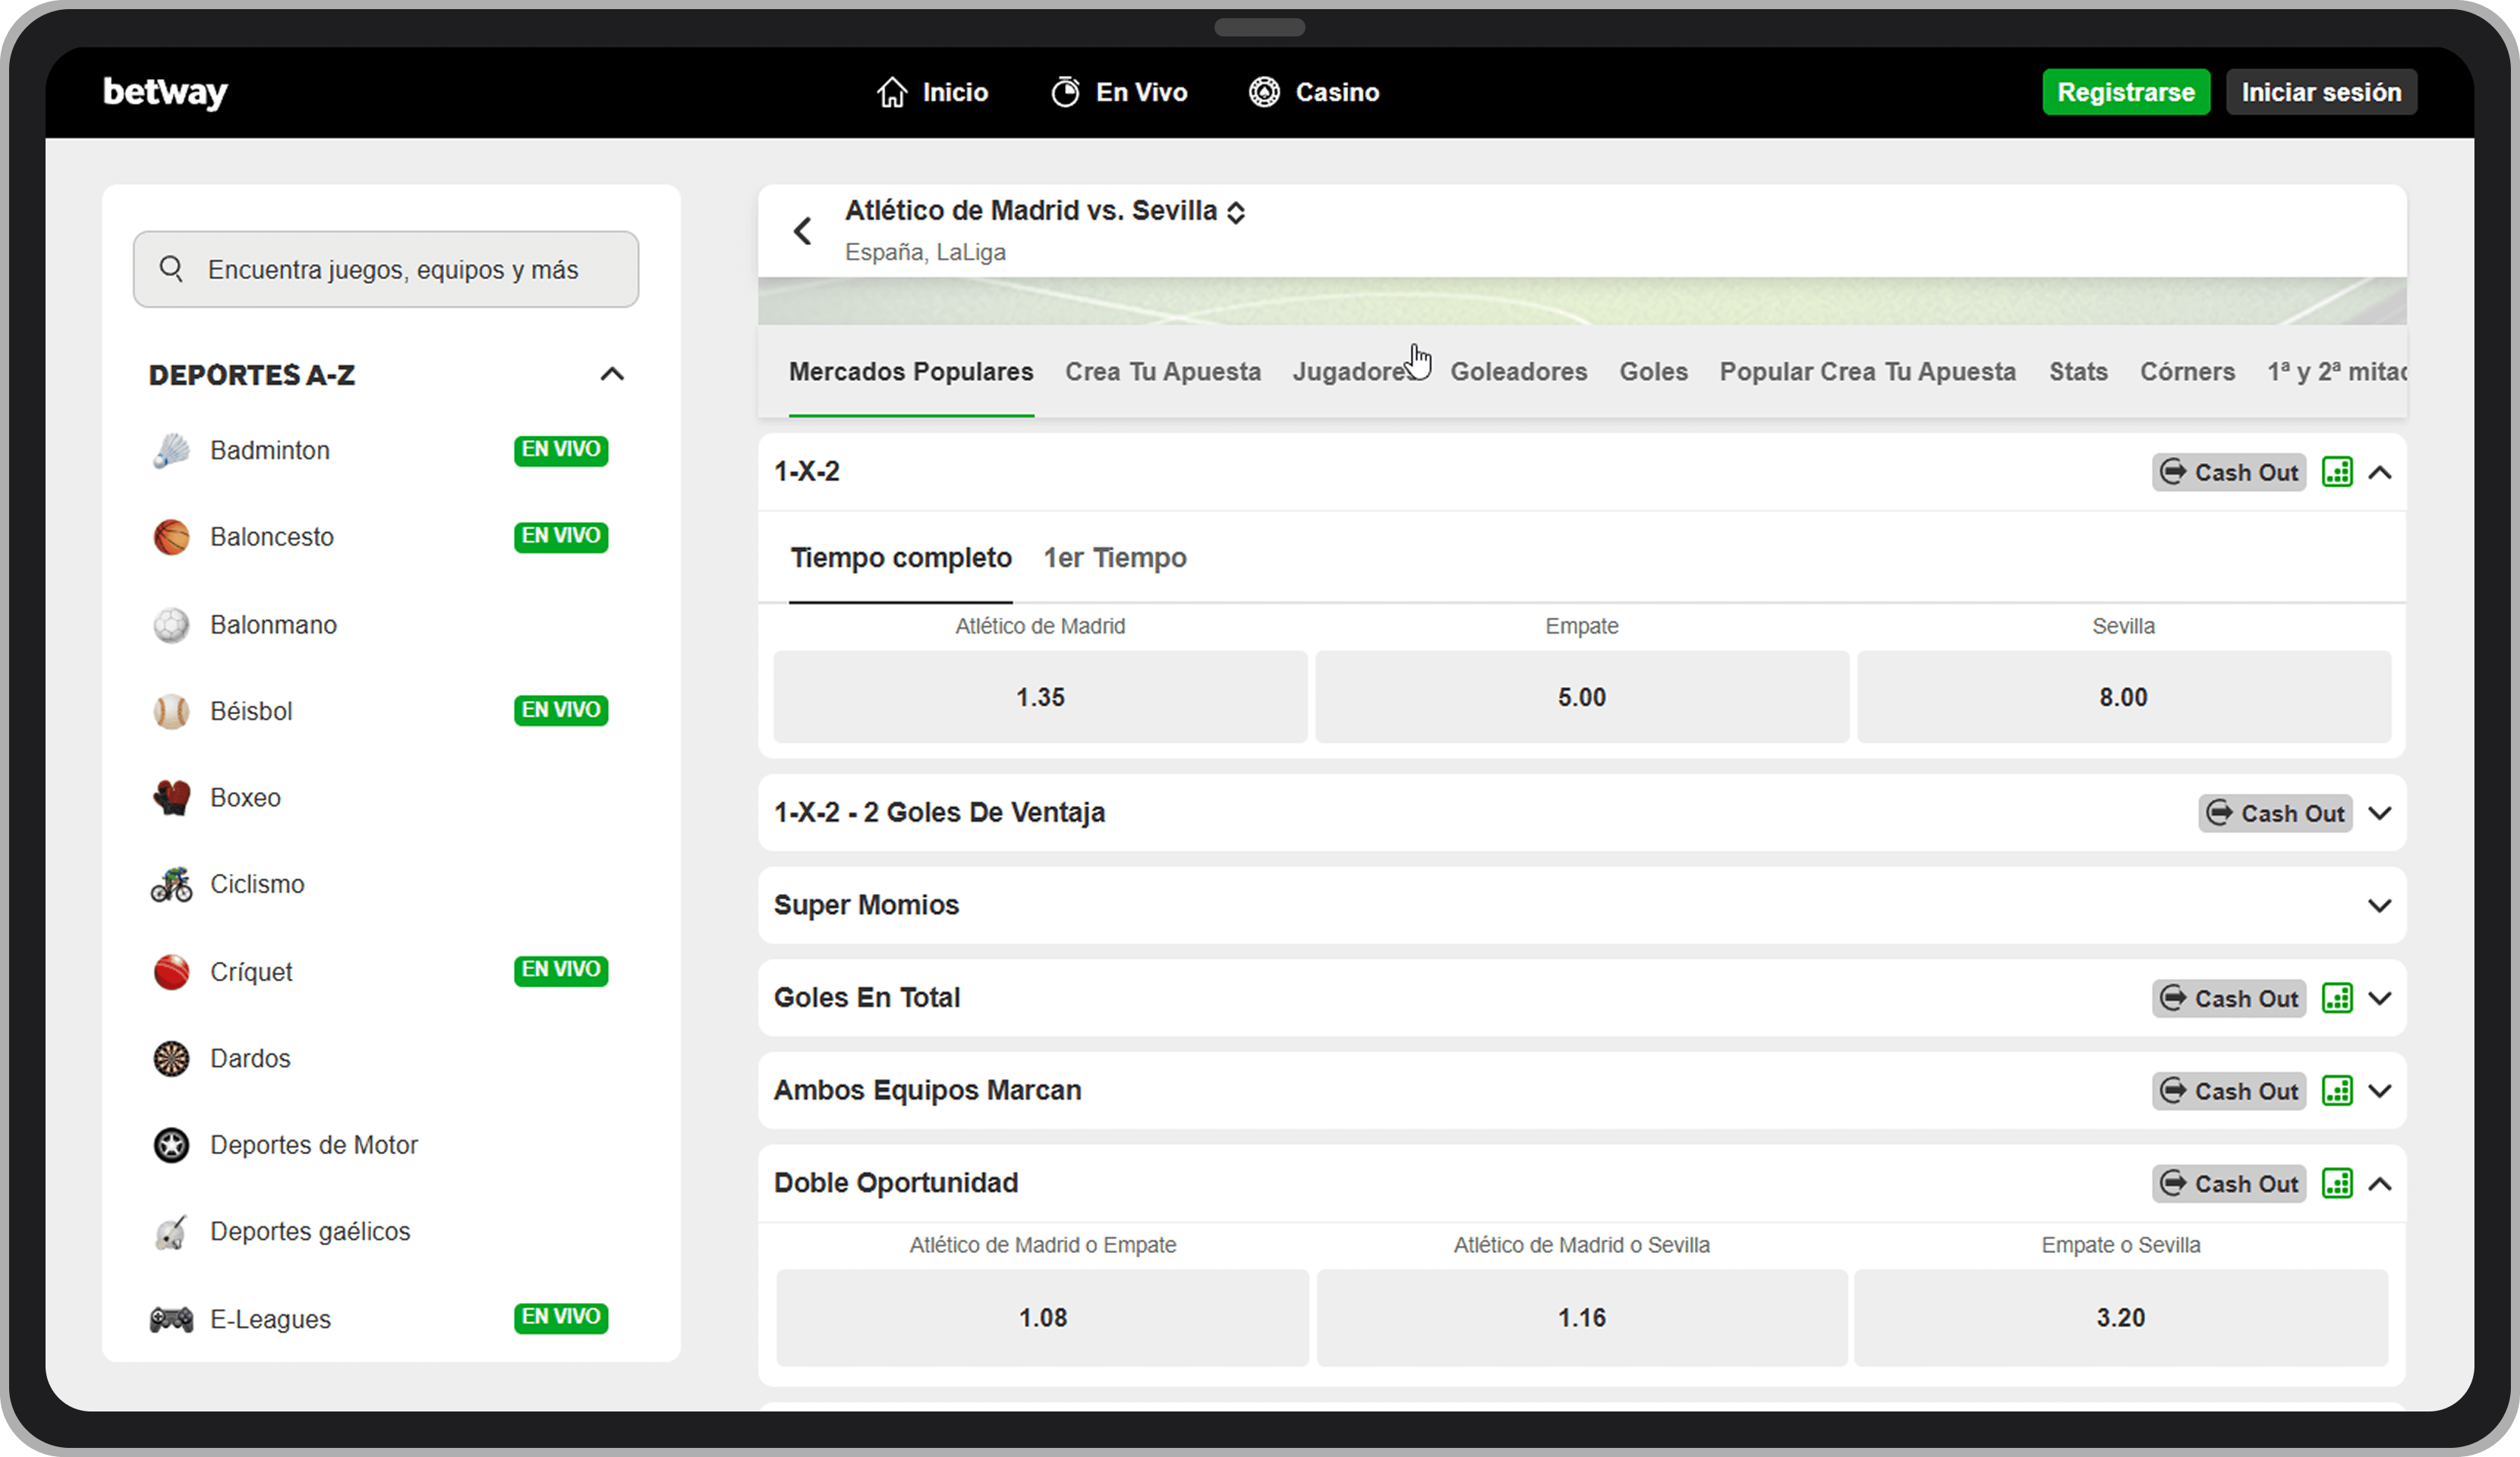This screenshot has height=1457, width=2520.
Task: Collapse the Deportes A-Z section
Action: click(x=612, y=374)
